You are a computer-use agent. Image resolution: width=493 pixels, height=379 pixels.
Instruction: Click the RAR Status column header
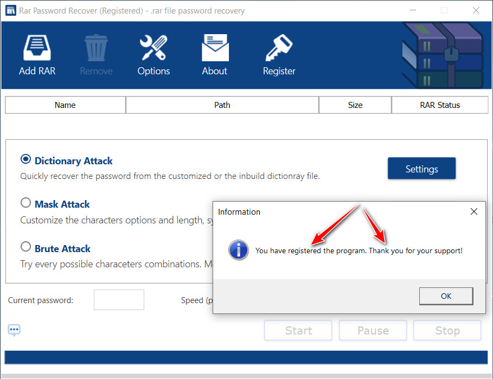(x=440, y=105)
